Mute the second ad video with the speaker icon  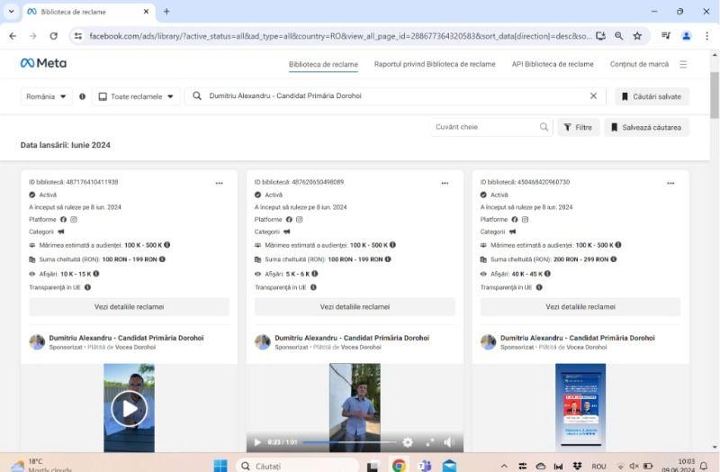coord(448,442)
